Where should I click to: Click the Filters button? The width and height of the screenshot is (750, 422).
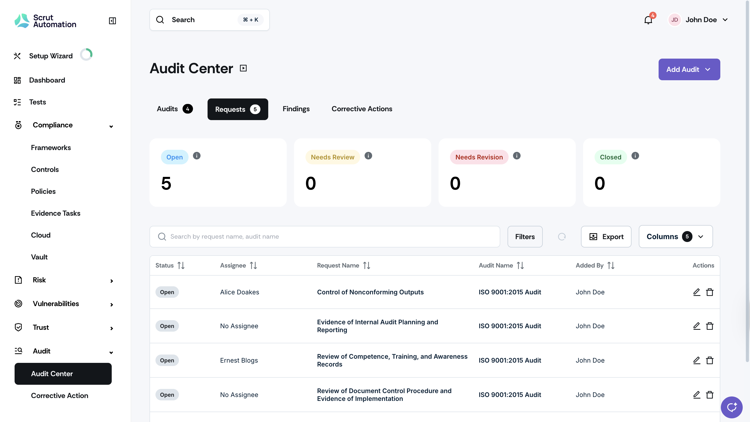[x=525, y=237]
